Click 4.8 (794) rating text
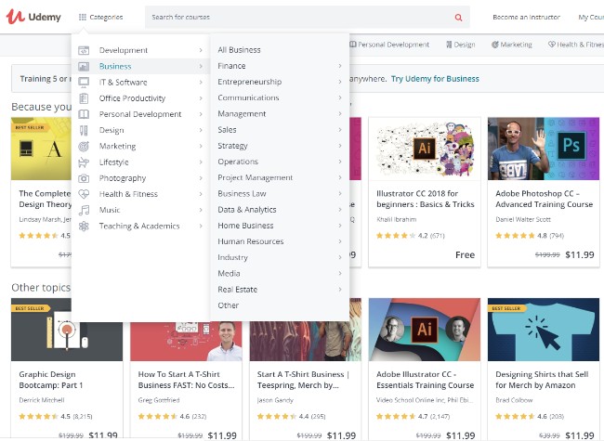604x441 pixels. pyautogui.click(x=550, y=236)
